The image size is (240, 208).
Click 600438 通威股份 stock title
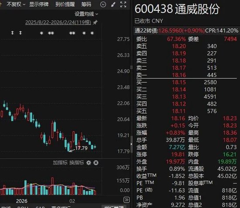pyautogui.click(x=177, y=9)
